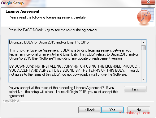
Task: Click blank area at bottom of license box
Action: point(75,79)
